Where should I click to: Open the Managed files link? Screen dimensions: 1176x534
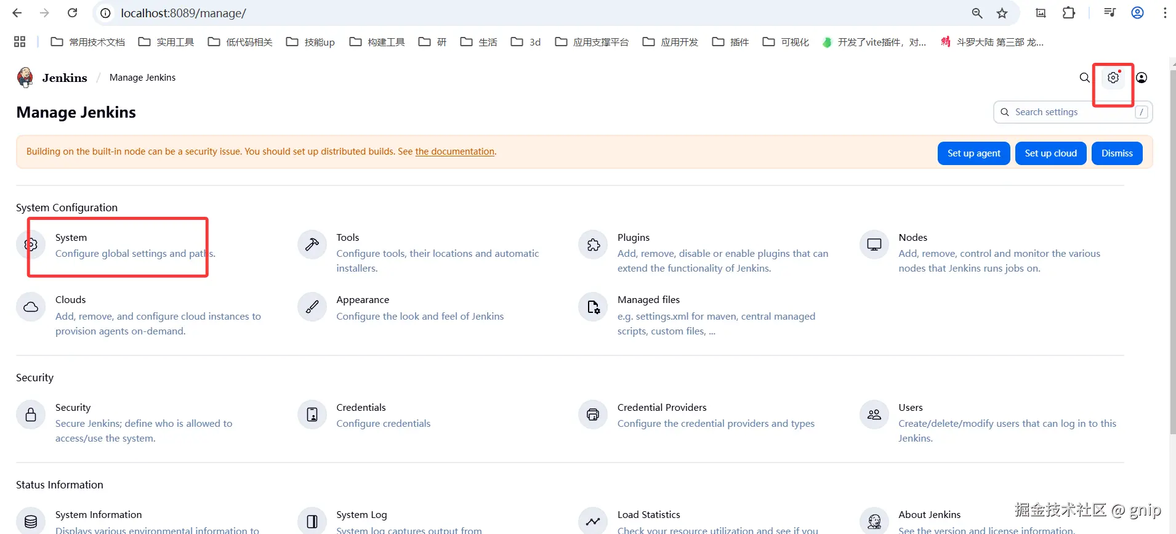[648, 300]
